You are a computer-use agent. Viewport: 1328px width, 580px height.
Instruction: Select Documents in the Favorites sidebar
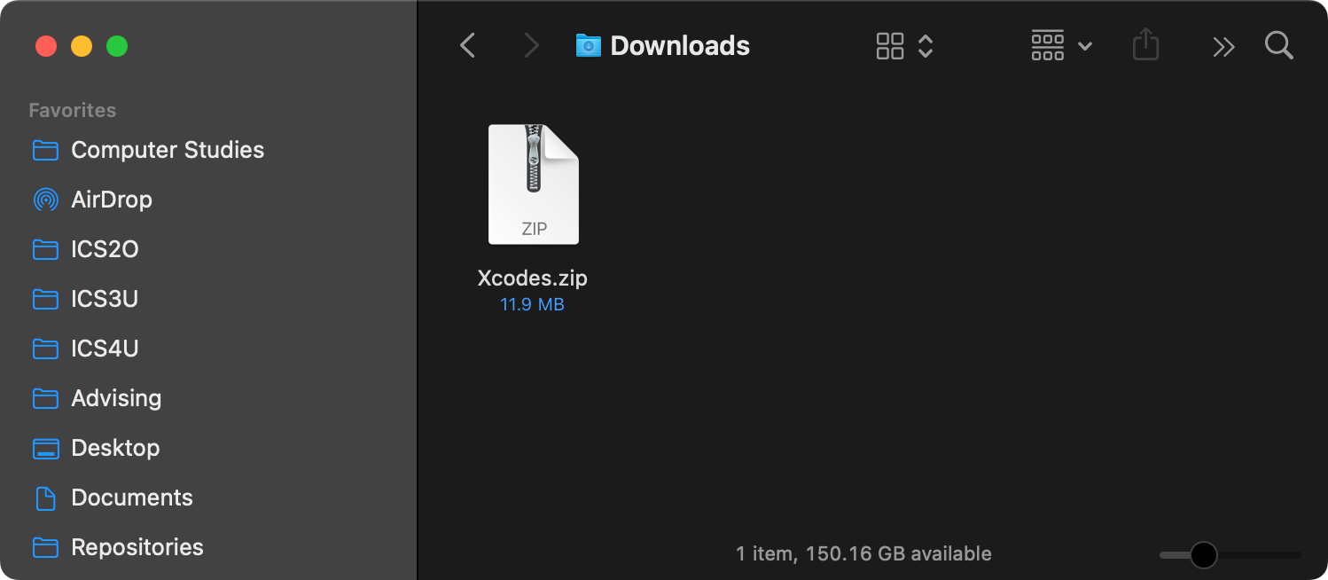click(x=131, y=498)
